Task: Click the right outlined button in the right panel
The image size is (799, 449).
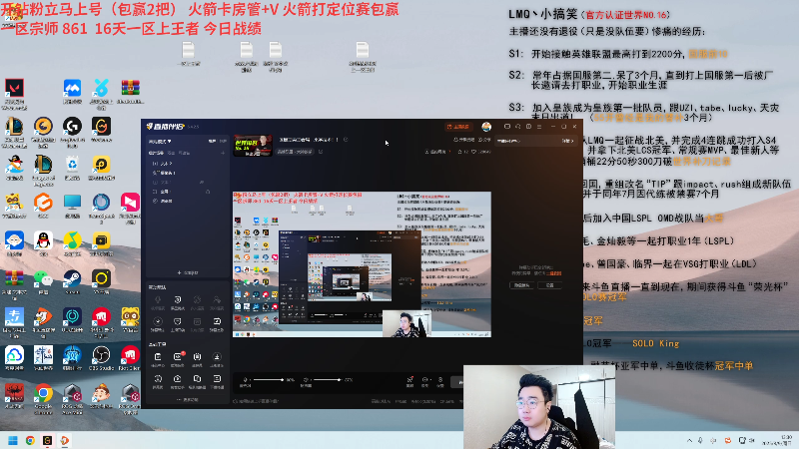Action: coord(550,285)
